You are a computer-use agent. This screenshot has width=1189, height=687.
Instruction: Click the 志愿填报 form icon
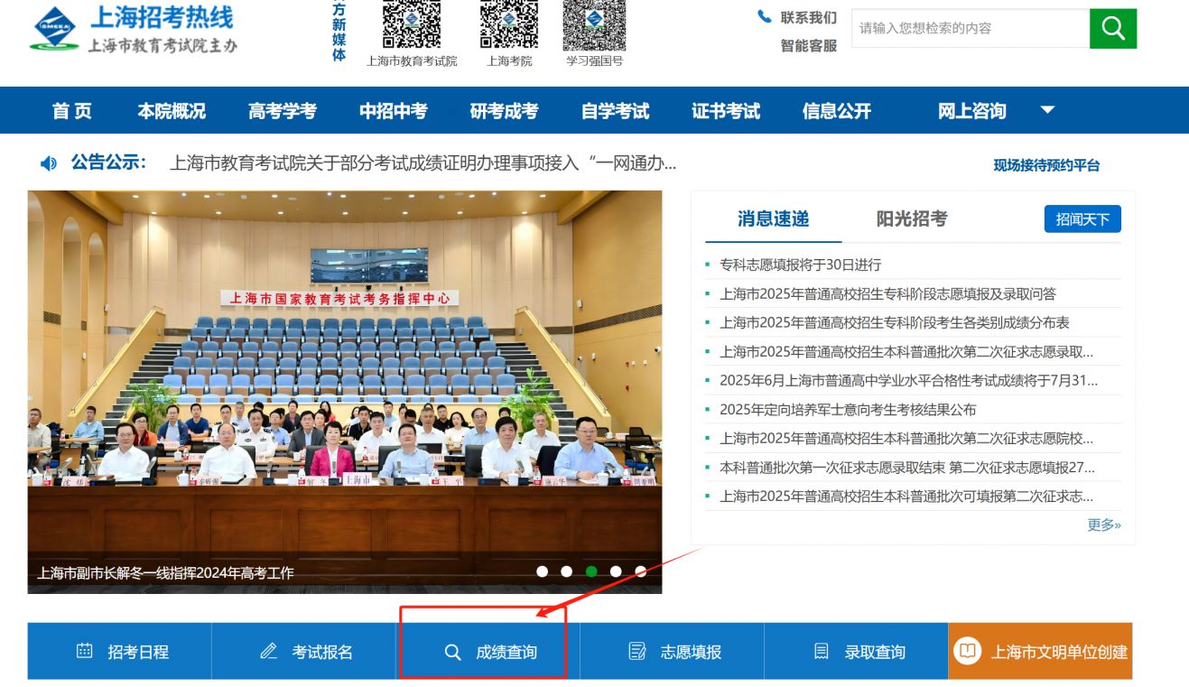(x=637, y=651)
